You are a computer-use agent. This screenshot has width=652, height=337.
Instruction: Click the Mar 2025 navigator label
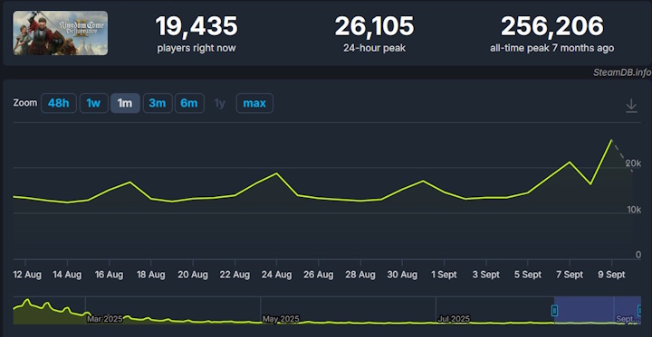click(105, 319)
